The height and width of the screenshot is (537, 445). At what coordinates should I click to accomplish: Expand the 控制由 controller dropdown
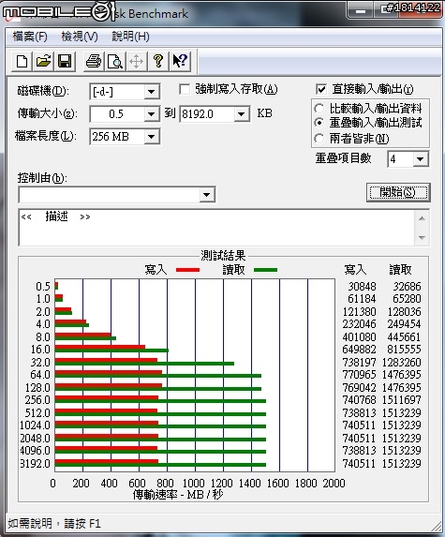(206, 195)
